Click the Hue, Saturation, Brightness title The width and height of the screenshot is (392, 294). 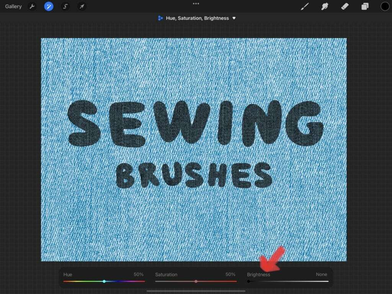(197, 18)
